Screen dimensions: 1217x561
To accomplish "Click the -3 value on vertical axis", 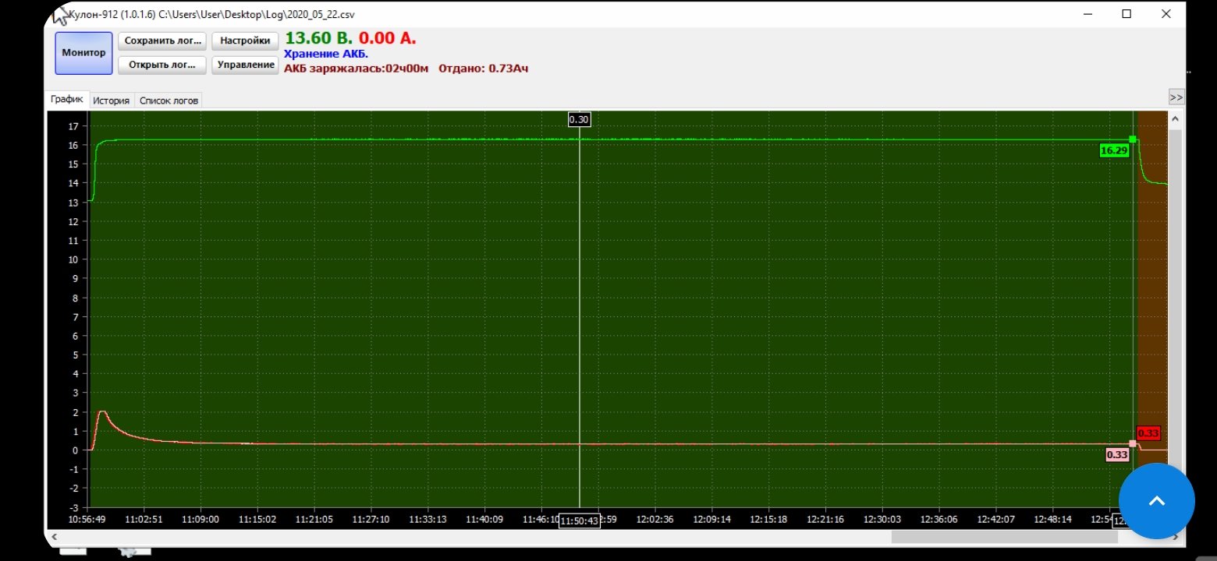I will (73, 507).
